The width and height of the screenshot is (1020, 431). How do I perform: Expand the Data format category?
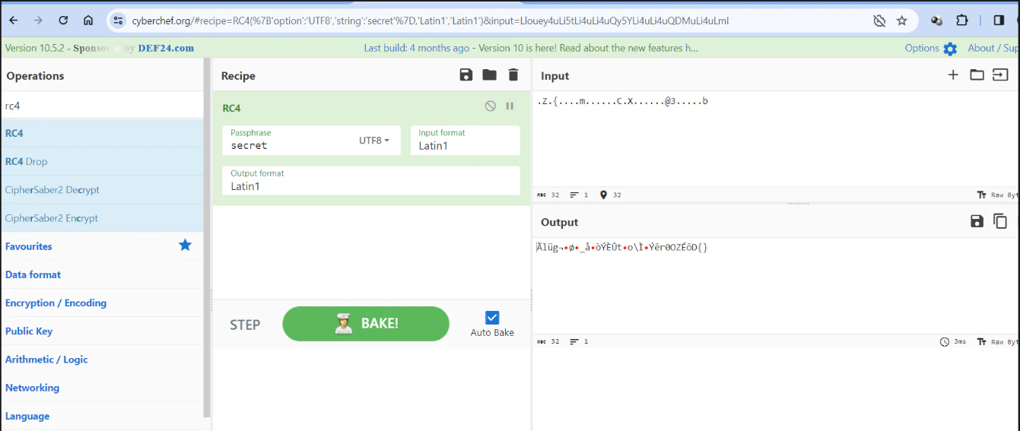pyautogui.click(x=33, y=274)
